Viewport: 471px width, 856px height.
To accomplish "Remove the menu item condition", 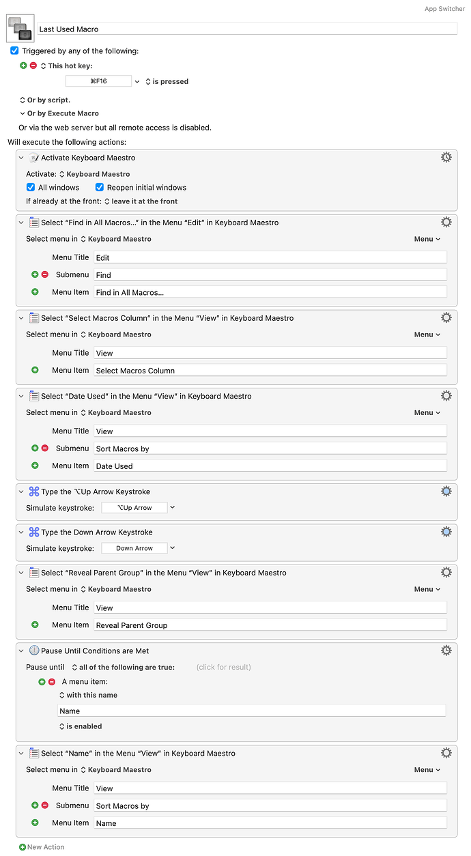I will [x=51, y=681].
